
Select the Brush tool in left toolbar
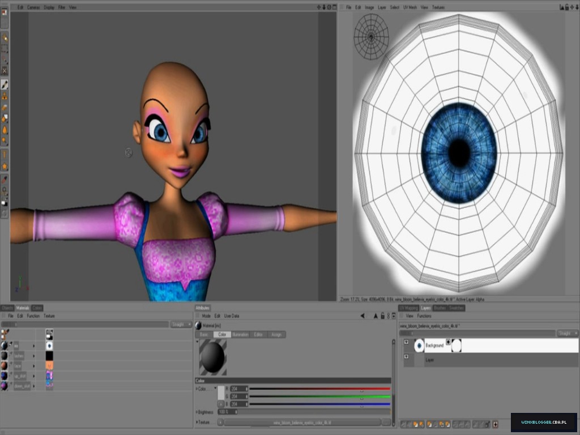click(5, 85)
